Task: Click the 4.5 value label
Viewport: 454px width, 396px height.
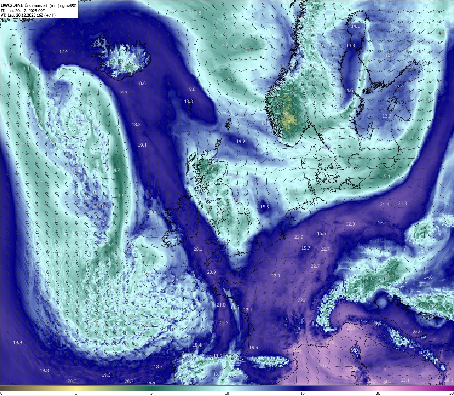Action: coord(121,196)
